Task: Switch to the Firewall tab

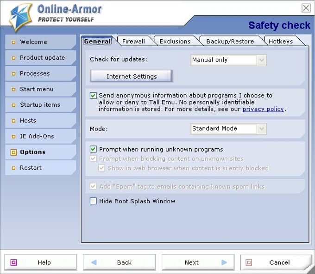Action: (133, 41)
